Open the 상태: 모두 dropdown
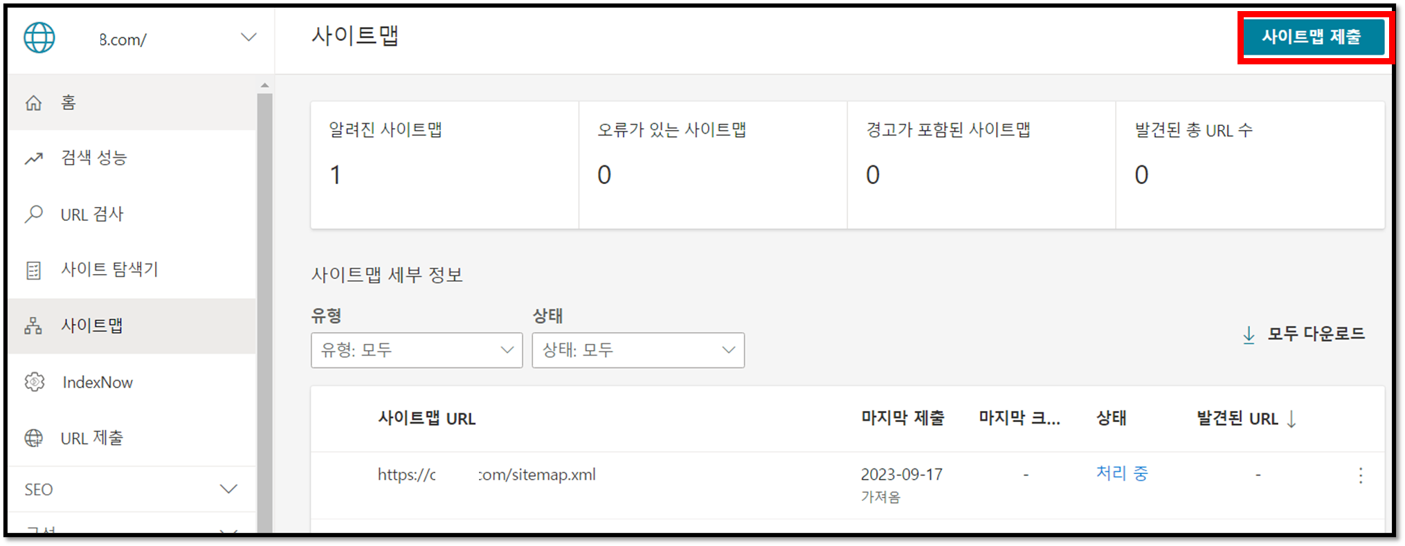The image size is (1405, 546). pos(638,350)
